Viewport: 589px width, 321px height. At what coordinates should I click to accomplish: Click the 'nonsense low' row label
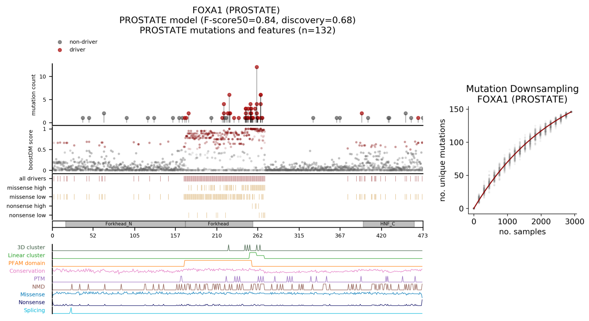27,215
